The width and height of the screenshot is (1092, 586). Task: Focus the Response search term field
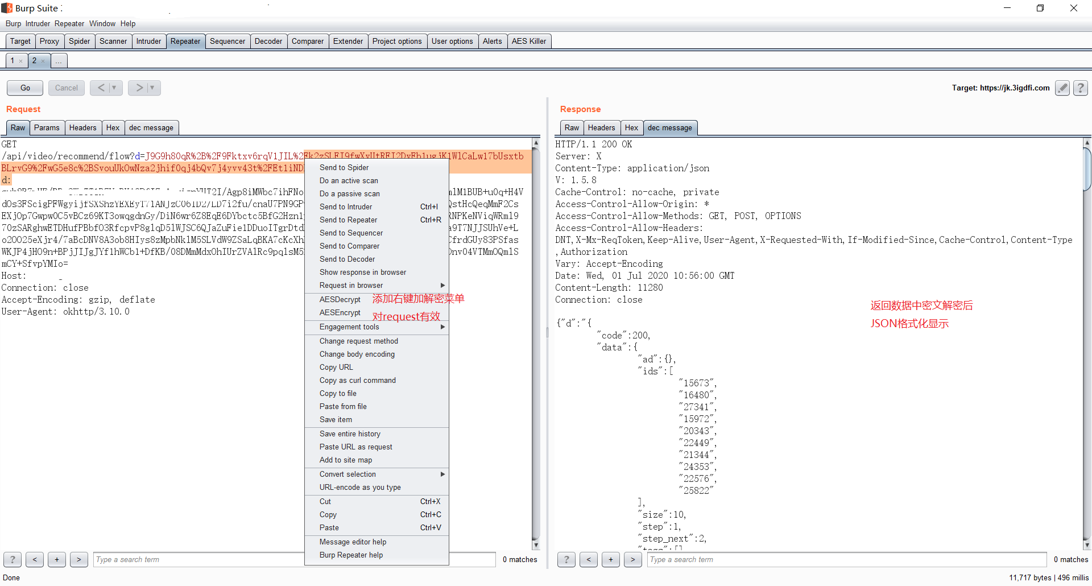click(x=847, y=560)
